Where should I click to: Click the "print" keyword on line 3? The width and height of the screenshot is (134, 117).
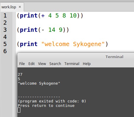pos(29,30)
